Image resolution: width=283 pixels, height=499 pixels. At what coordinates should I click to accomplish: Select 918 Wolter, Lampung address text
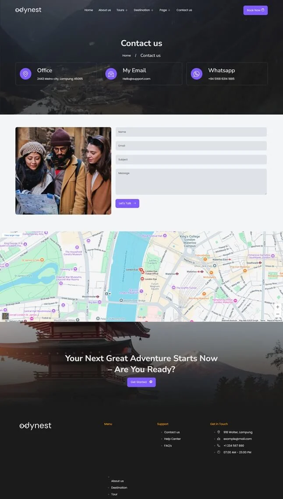tap(238, 432)
